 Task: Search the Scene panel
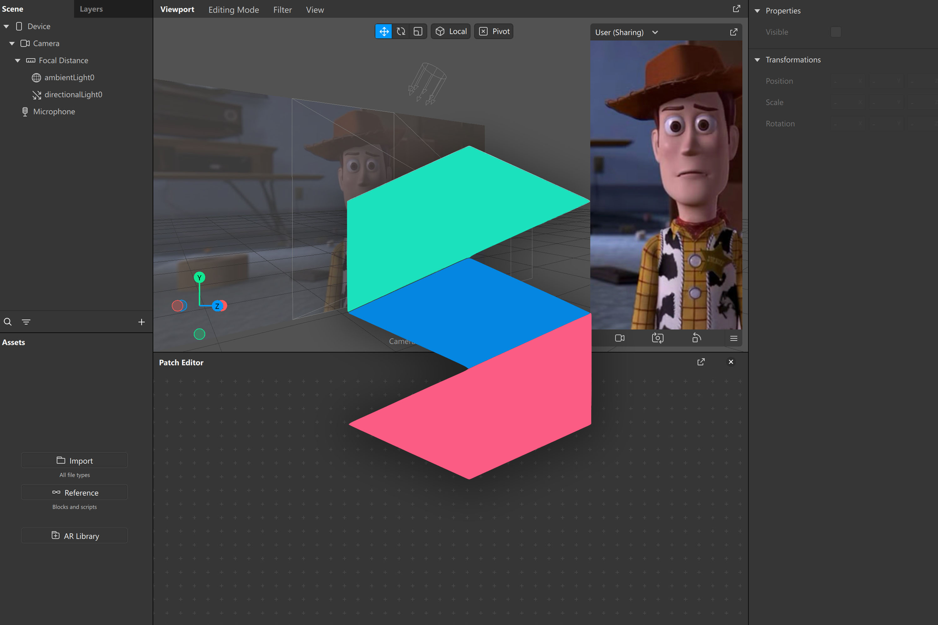[x=8, y=322]
